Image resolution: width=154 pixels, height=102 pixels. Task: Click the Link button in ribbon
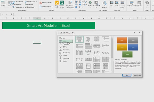click(147, 5)
